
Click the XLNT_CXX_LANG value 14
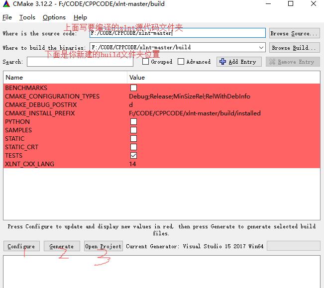(x=132, y=164)
